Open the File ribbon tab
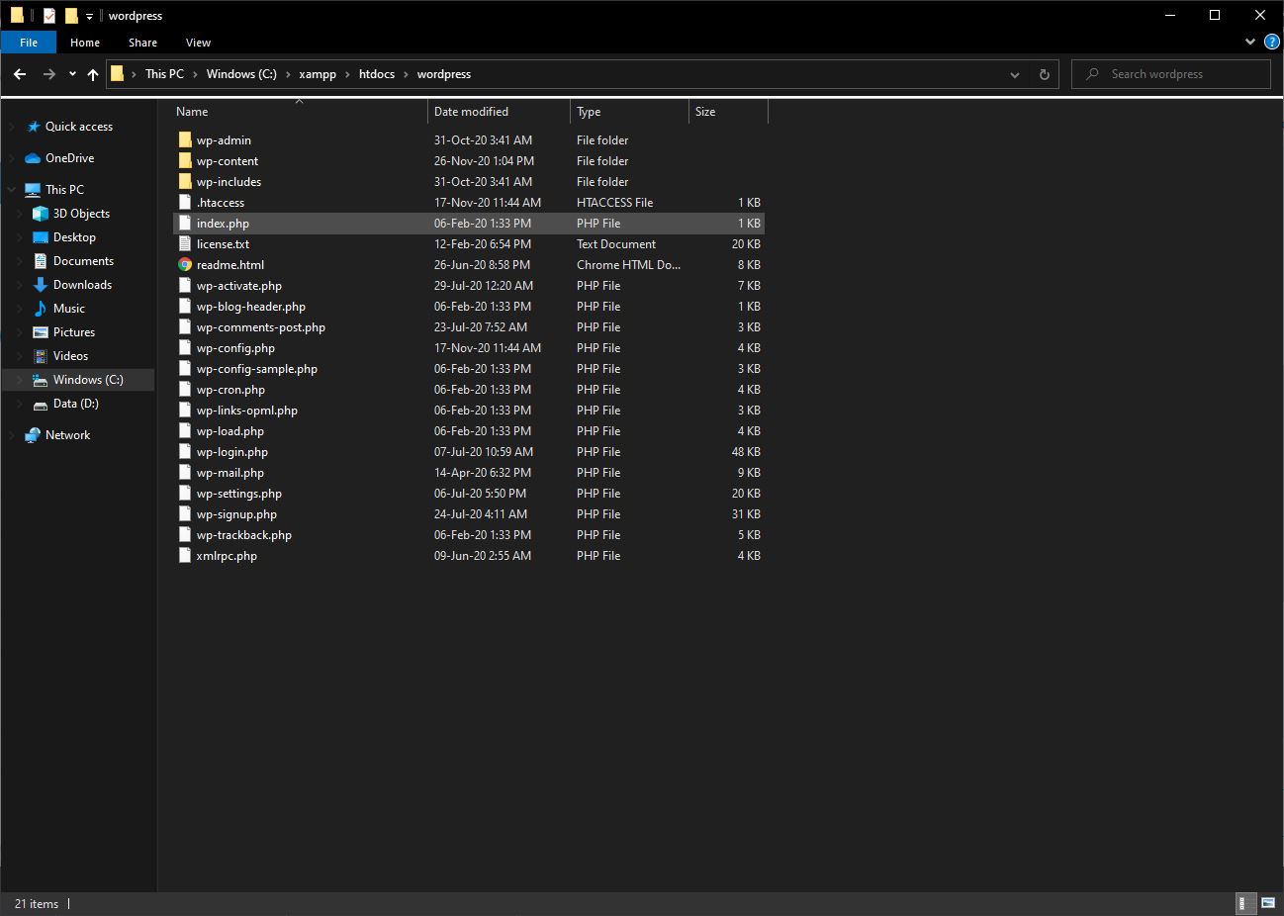The image size is (1284, 916). (29, 43)
